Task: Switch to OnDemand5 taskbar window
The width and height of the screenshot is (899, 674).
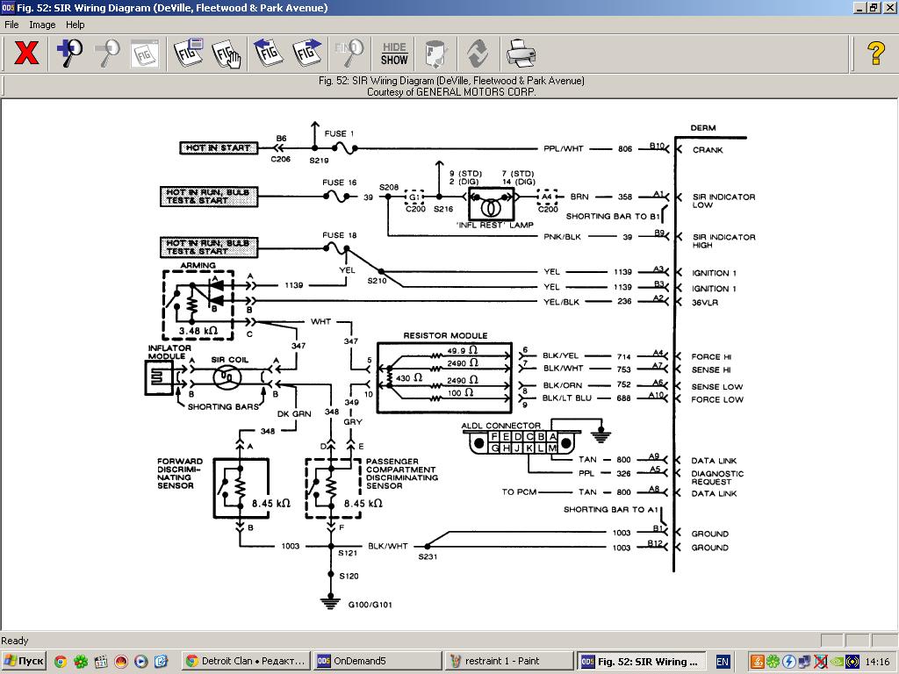Action: (376, 661)
